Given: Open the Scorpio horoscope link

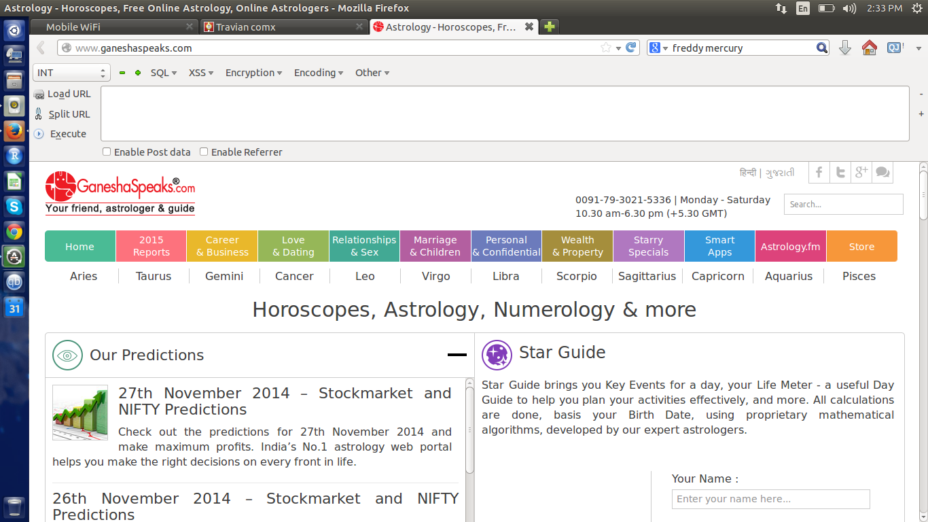Looking at the screenshot, I should [576, 276].
